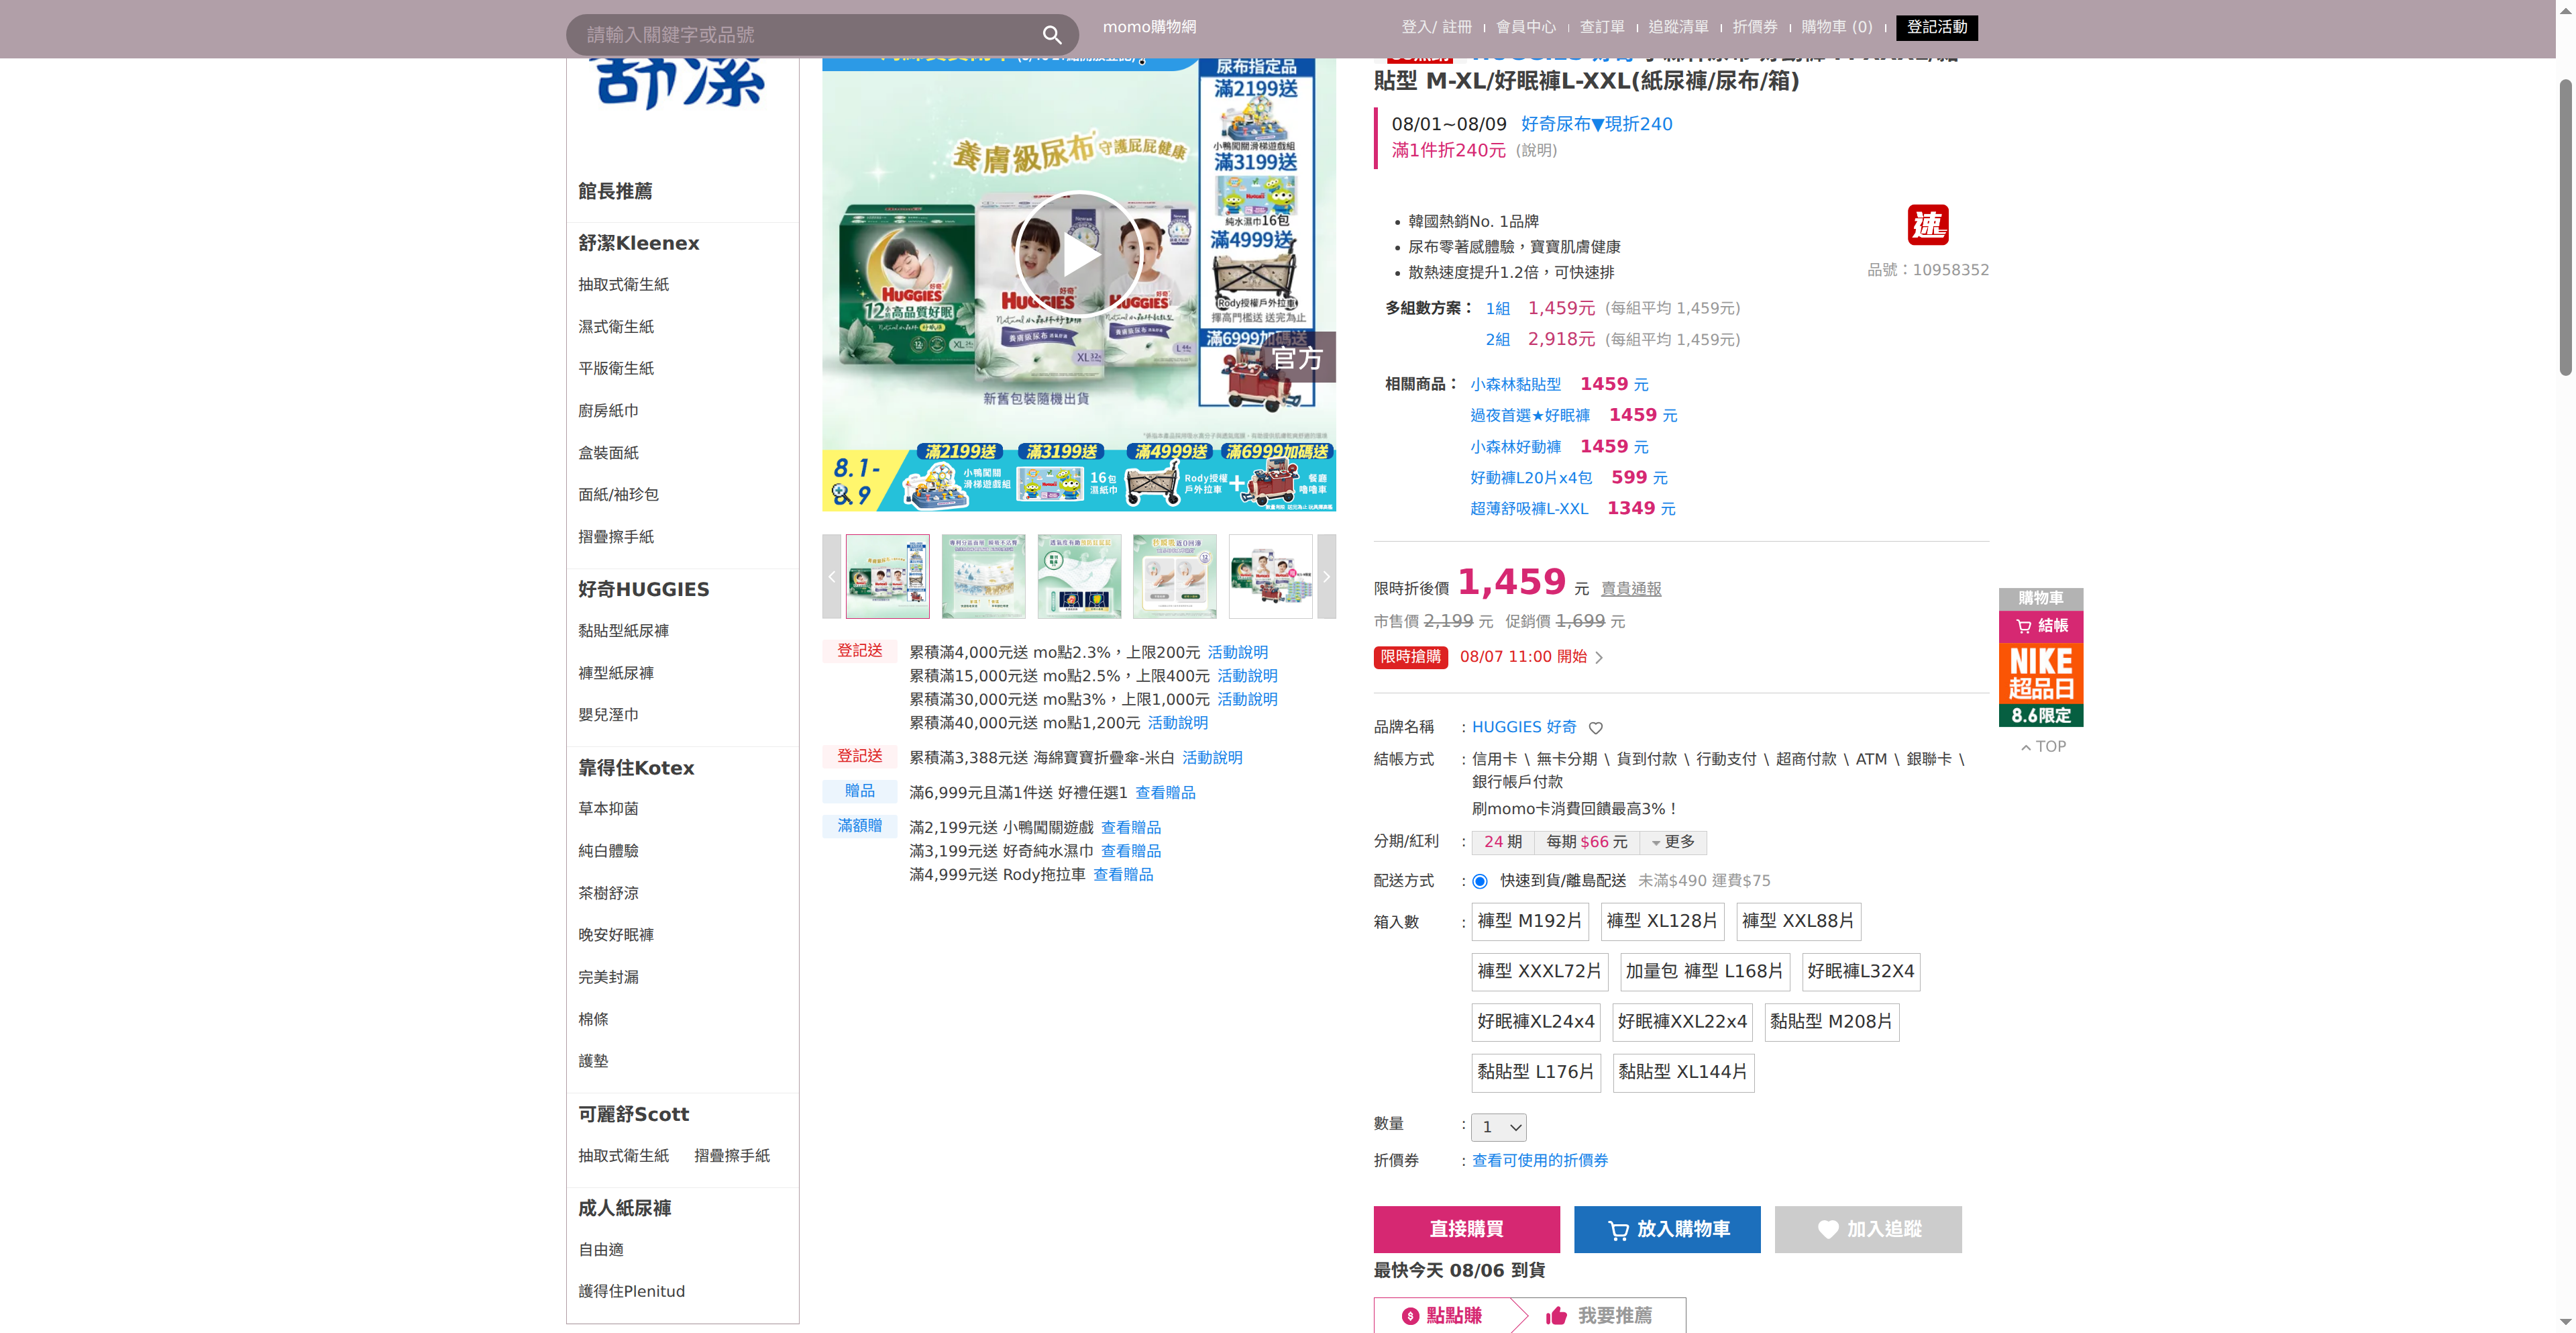The width and height of the screenshot is (2576, 1333).
Task: Click 查看可使用的折價券 link
Action: [x=1540, y=1161]
